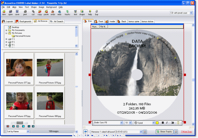Open a label file with open icon
Image resolution: width=198 pixels, height=138 pixels.
(11, 13)
